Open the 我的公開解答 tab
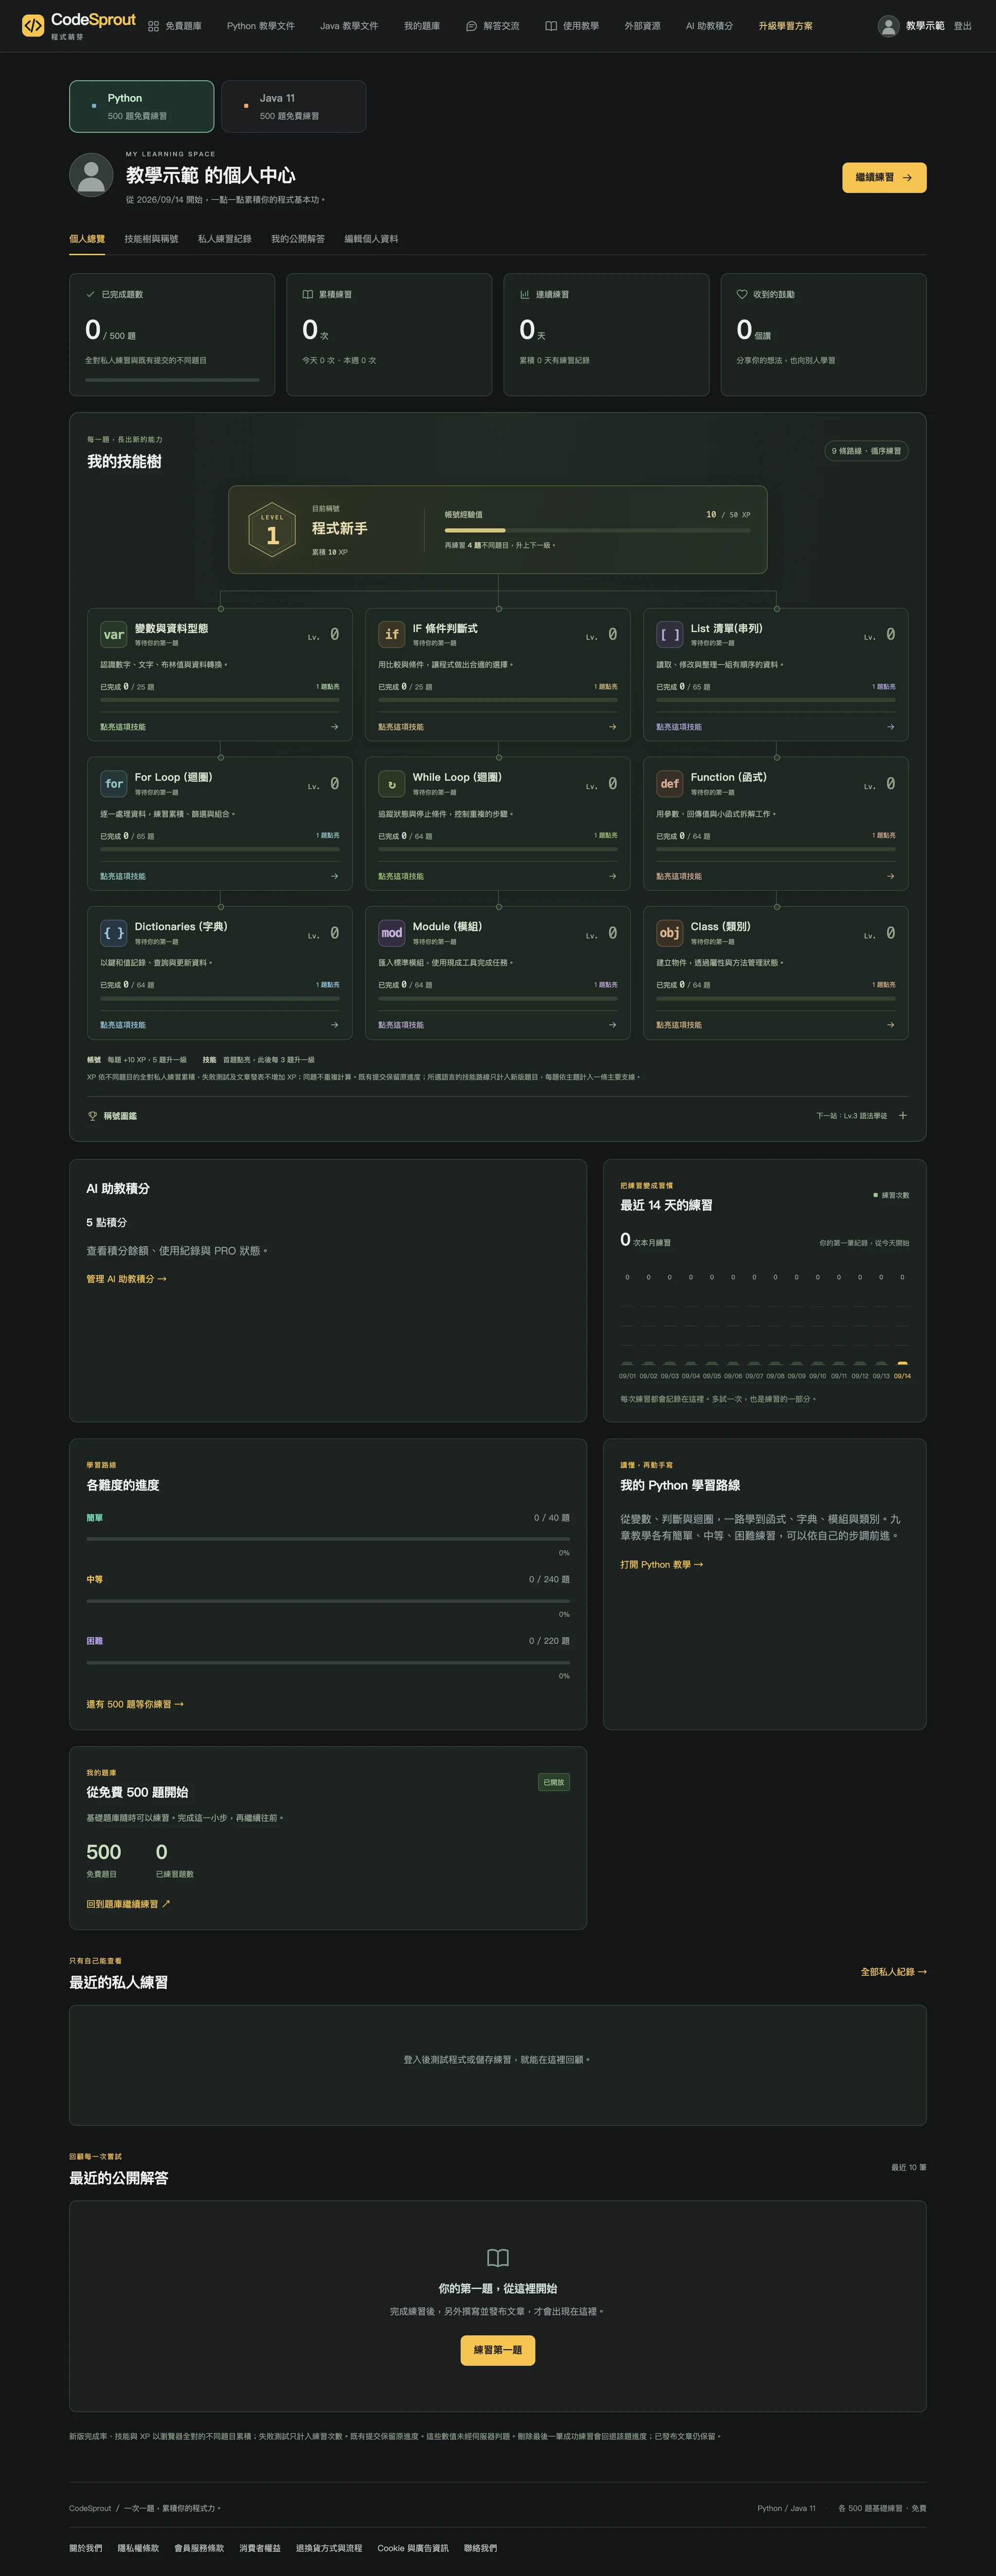 click(298, 239)
